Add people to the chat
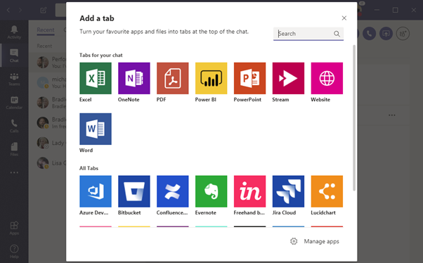The image size is (423, 263). pyautogui.click(x=403, y=34)
